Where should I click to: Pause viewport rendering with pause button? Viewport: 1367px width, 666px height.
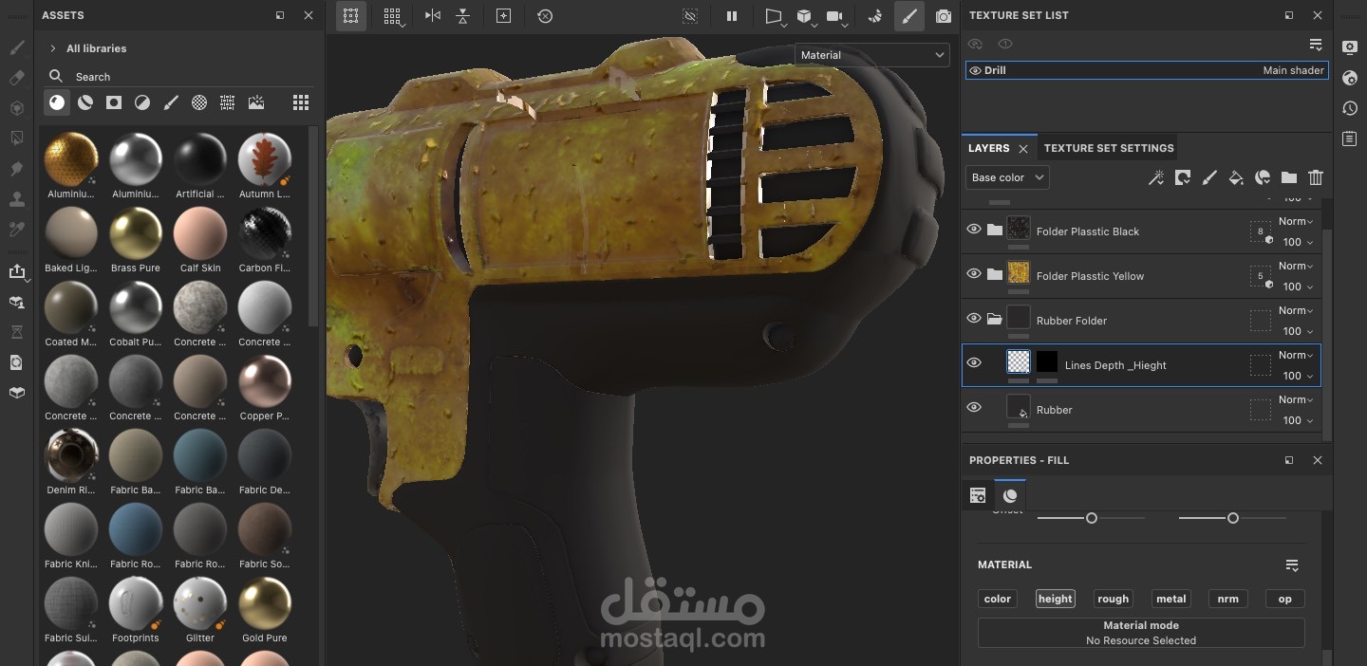(x=732, y=16)
